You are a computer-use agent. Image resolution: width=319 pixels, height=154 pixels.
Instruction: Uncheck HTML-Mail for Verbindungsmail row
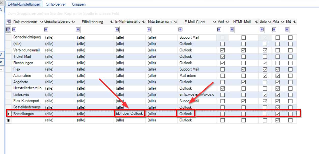tap(244, 50)
